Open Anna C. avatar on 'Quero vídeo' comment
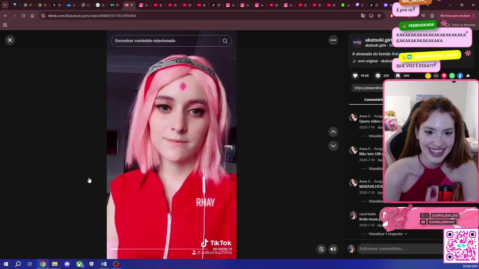The height and width of the screenshot is (269, 479). tap(353, 118)
